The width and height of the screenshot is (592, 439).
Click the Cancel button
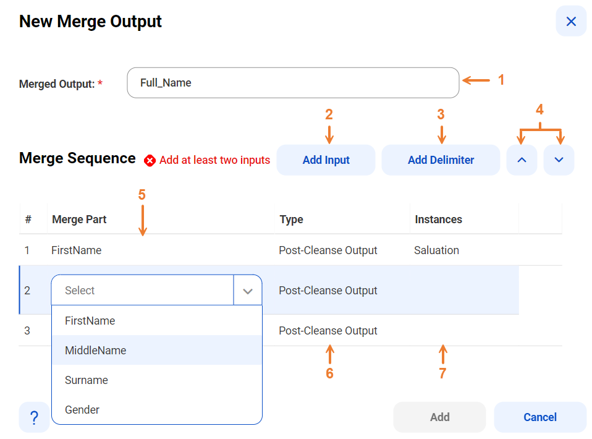coord(540,417)
